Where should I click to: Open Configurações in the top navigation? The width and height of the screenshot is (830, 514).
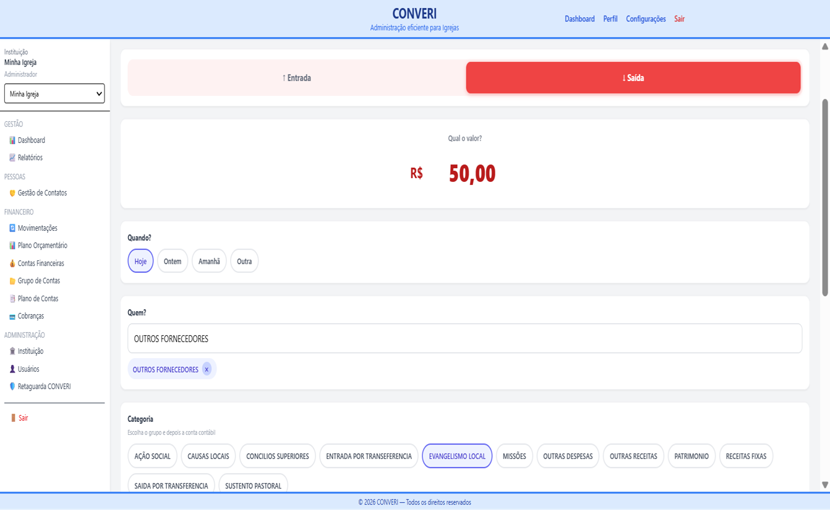click(x=646, y=19)
